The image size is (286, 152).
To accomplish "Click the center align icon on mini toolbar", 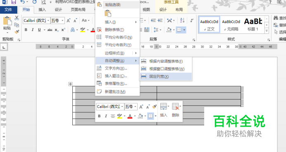I will (x=113, y=116).
